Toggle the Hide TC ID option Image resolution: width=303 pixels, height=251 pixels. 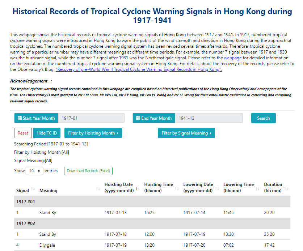click(46, 133)
